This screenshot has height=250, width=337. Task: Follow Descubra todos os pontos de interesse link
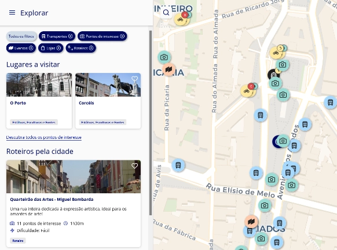(x=44, y=137)
